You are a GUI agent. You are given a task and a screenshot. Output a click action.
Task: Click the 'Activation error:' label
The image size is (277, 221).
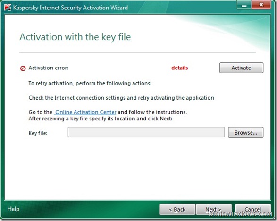point(49,68)
